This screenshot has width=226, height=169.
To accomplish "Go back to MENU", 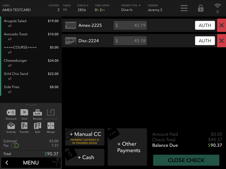I will tap(31, 163).
